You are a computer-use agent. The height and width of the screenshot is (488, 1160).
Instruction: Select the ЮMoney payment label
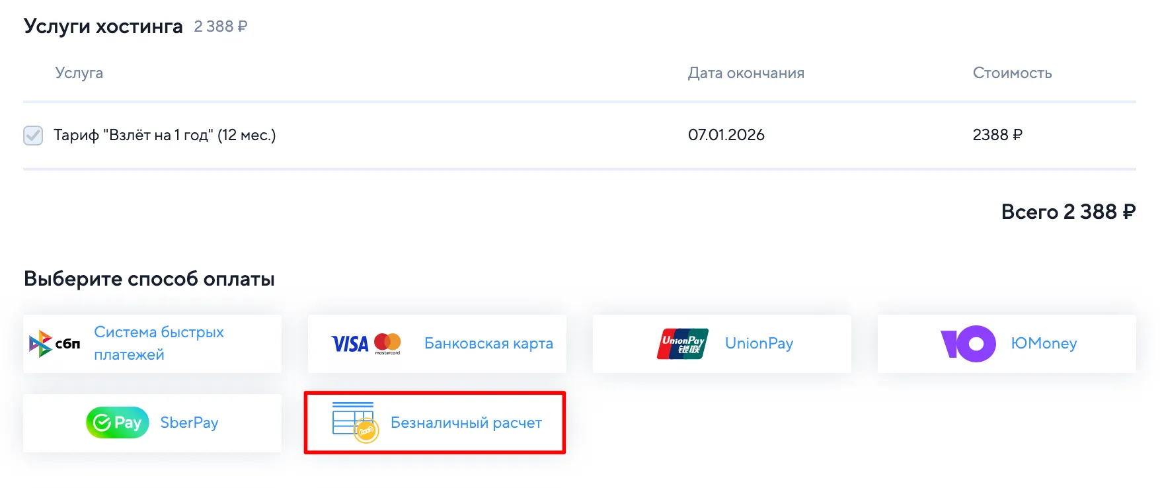point(1044,343)
